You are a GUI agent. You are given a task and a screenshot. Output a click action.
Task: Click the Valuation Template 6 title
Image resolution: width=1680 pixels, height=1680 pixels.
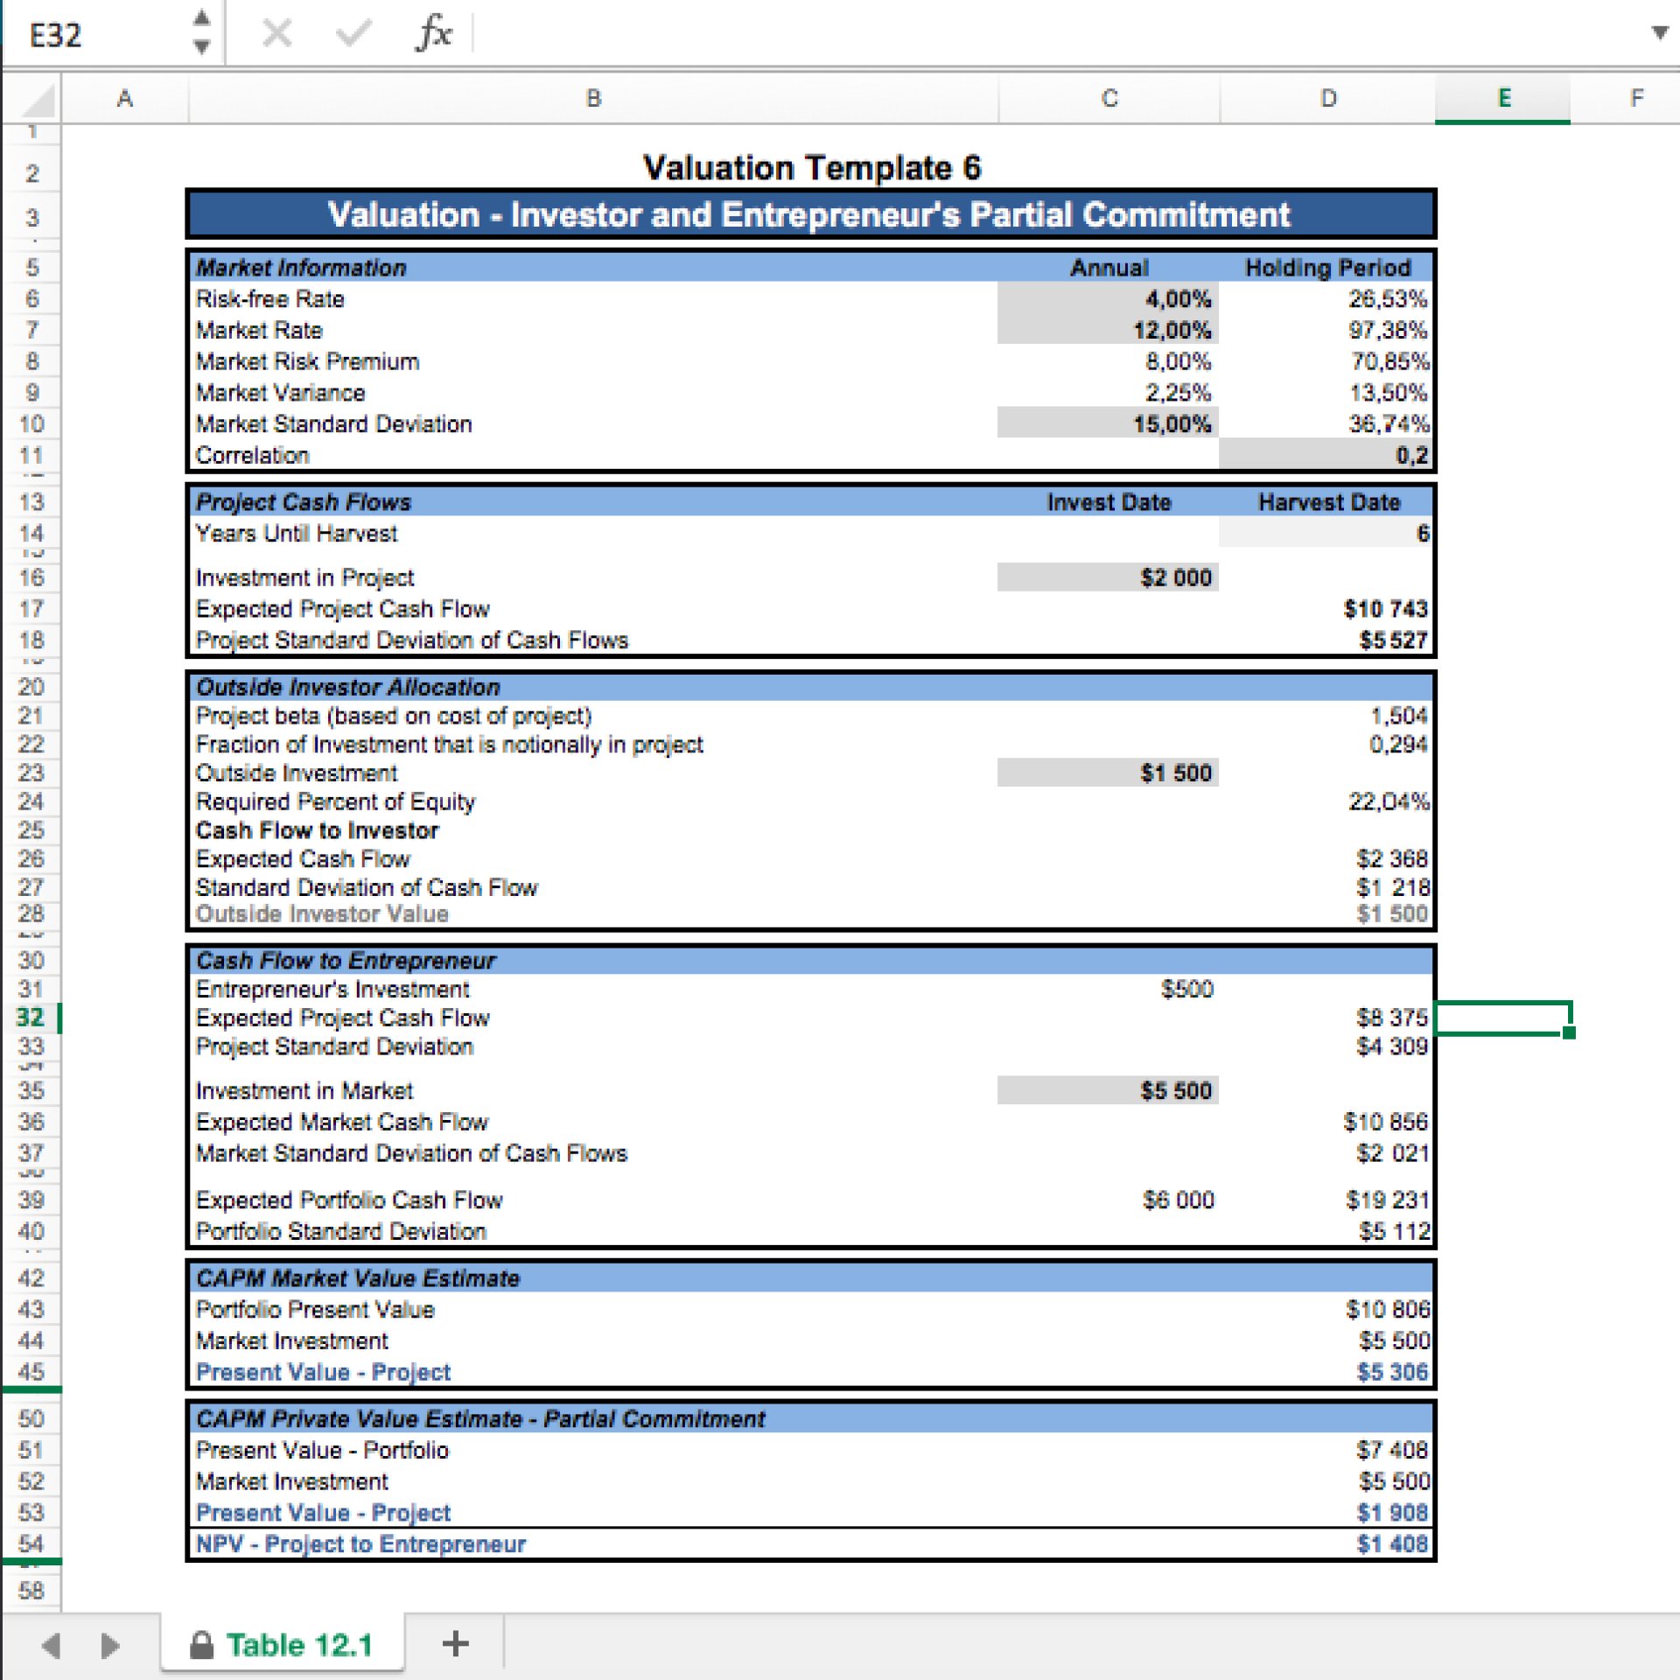click(x=812, y=167)
